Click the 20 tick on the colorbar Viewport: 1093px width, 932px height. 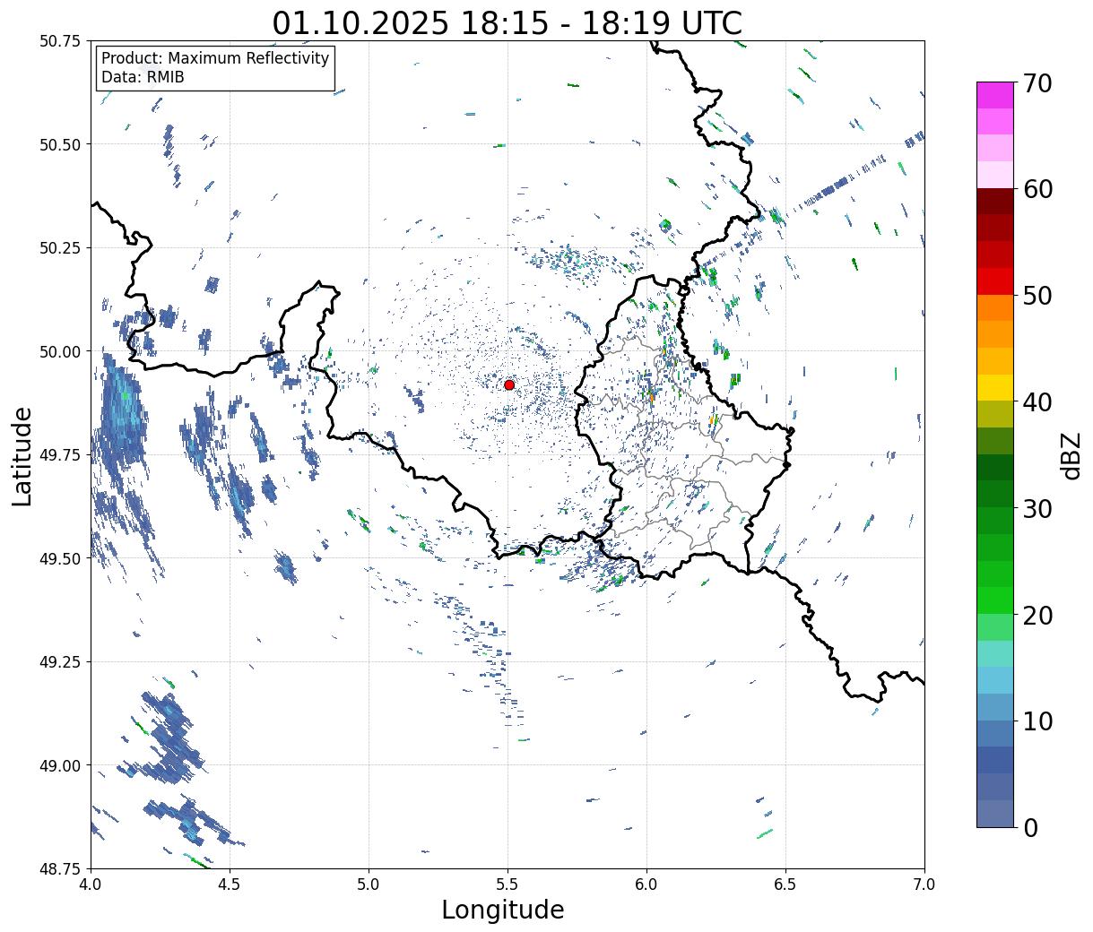[1037, 616]
